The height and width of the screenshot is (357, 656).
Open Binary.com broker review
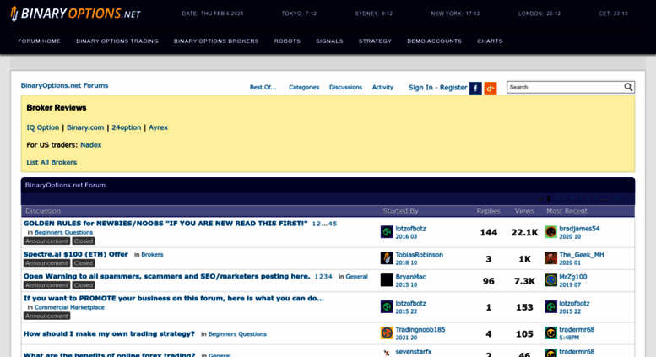85,127
